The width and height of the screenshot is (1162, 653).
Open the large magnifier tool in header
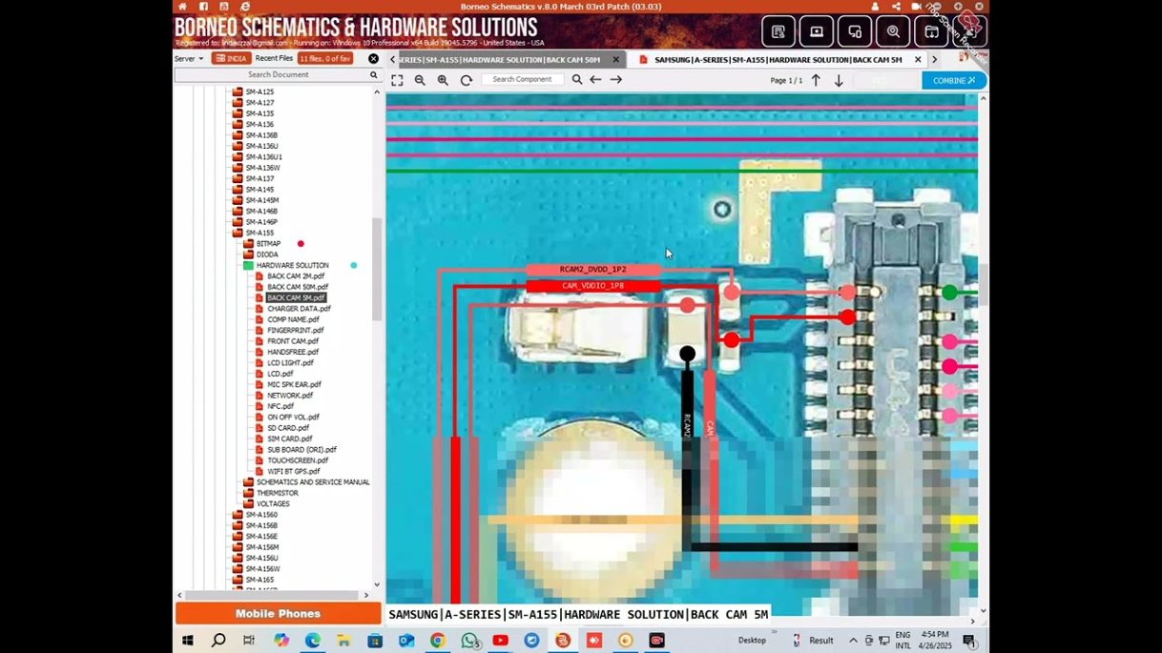pos(893,31)
